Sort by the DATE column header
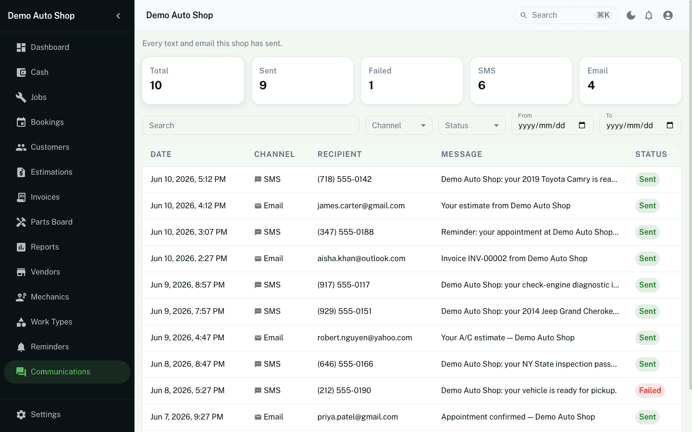 [161, 154]
